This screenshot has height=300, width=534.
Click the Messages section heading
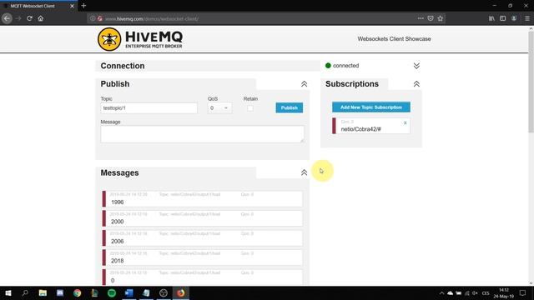(119, 172)
